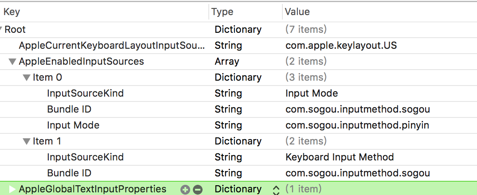Remove the row with the minus icon
477x195 pixels.
tap(198, 190)
